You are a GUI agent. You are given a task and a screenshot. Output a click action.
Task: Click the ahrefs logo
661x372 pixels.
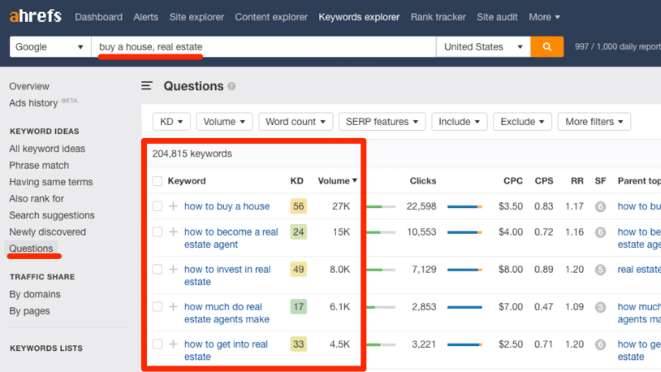(x=35, y=16)
